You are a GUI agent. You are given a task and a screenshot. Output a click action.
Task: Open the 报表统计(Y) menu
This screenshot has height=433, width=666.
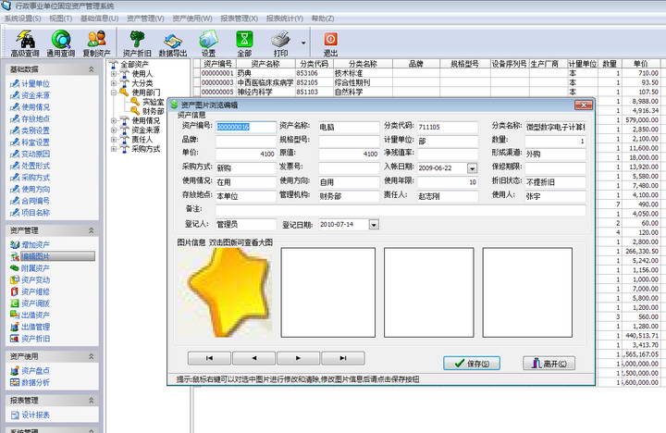285,18
